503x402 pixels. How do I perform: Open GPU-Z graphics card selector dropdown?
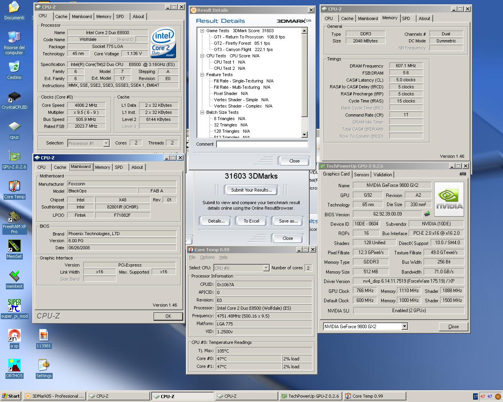[404, 326]
